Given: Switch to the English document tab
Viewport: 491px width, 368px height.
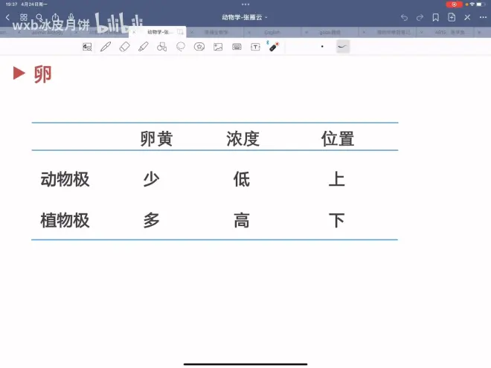Looking at the screenshot, I should coord(272,33).
